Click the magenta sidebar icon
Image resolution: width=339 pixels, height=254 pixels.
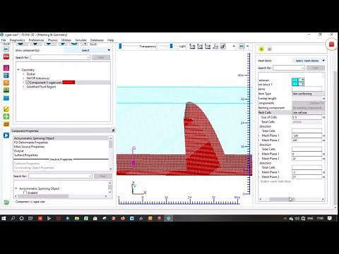pyautogui.click(x=6, y=68)
